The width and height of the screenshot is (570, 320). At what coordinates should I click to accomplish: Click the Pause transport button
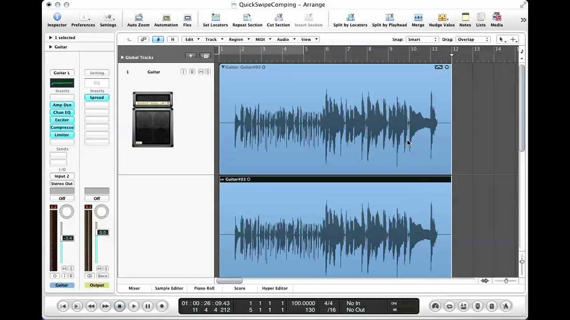tap(148, 306)
